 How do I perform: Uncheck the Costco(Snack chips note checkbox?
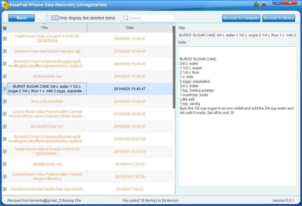point(4,176)
